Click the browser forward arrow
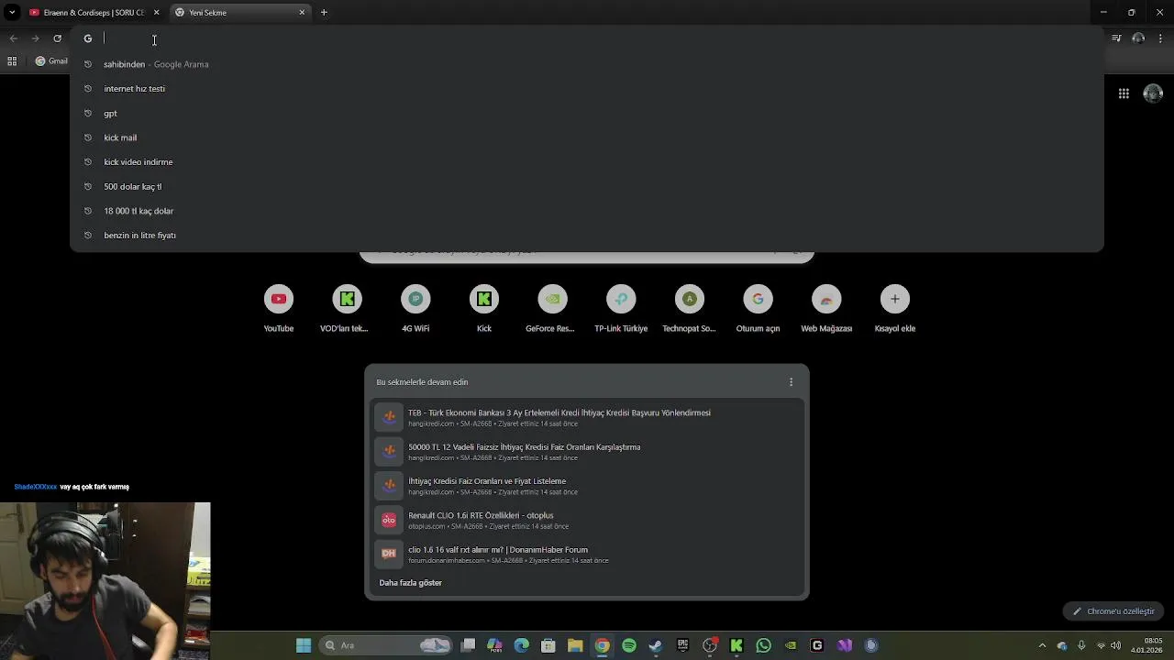This screenshot has height=660, width=1174. (x=35, y=38)
